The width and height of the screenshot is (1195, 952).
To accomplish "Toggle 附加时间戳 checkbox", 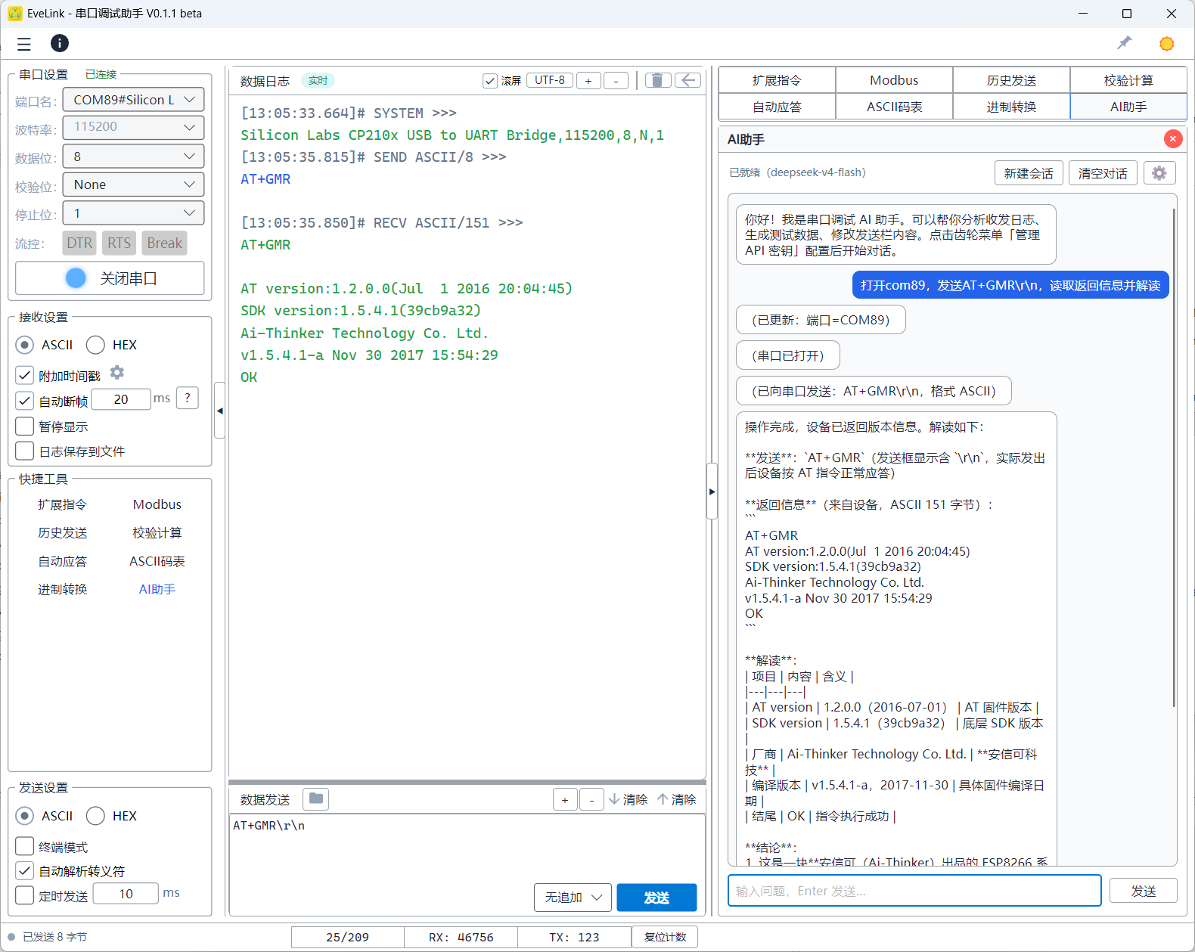I will pyautogui.click(x=25, y=375).
